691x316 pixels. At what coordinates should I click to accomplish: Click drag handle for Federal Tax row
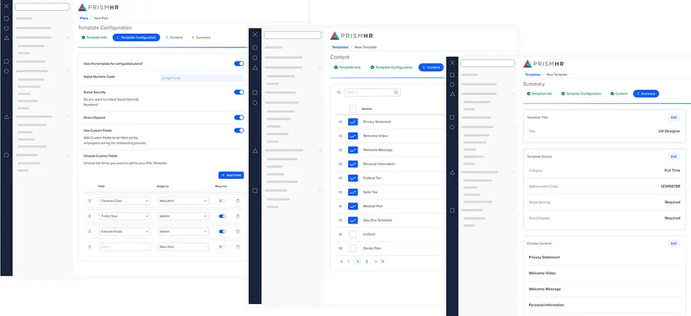[340, 178]
